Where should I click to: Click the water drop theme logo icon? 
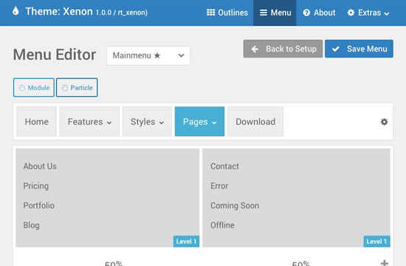16,11
